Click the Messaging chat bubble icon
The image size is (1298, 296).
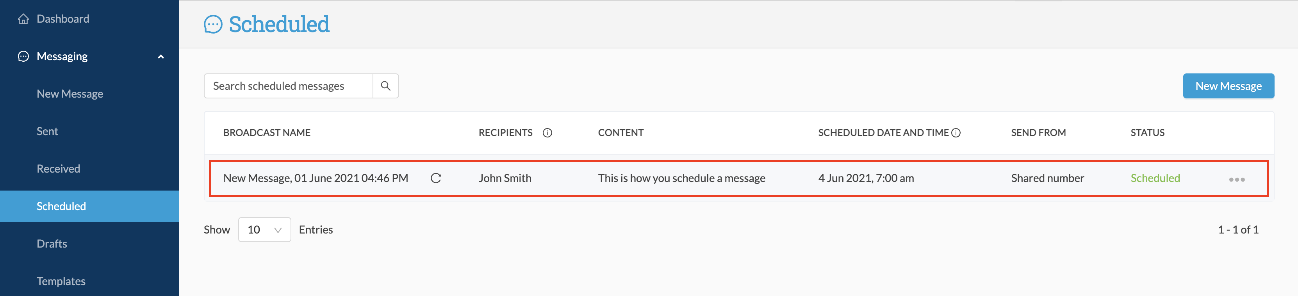click(x=23, y=57)
